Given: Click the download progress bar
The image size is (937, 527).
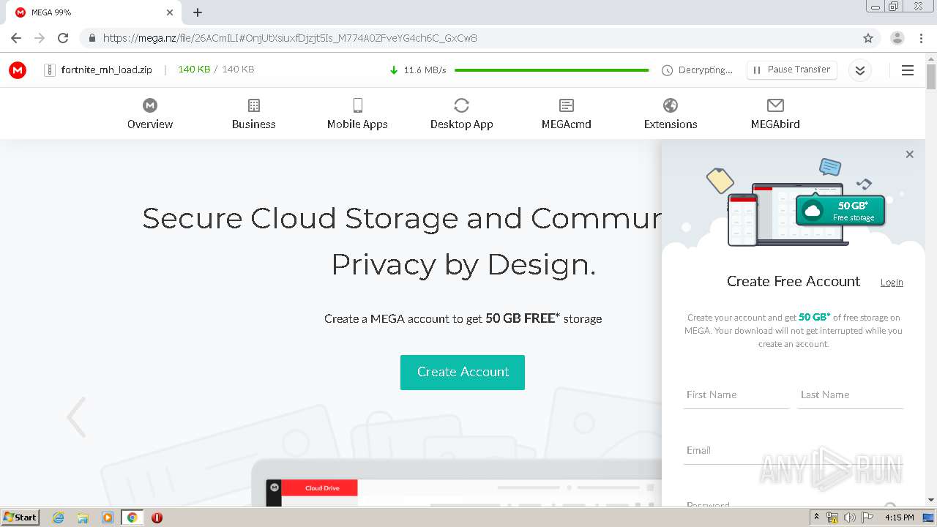Looking at the screenshot, I should coord(552,70).
